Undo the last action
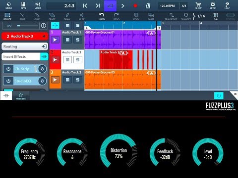This screenshot has width=238, height=178. pyautogui.click(x=102, y=16)
